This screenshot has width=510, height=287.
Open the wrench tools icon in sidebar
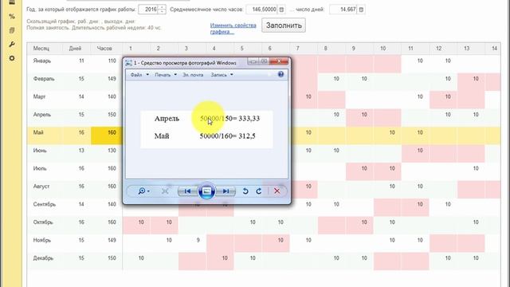coord(12,45)
